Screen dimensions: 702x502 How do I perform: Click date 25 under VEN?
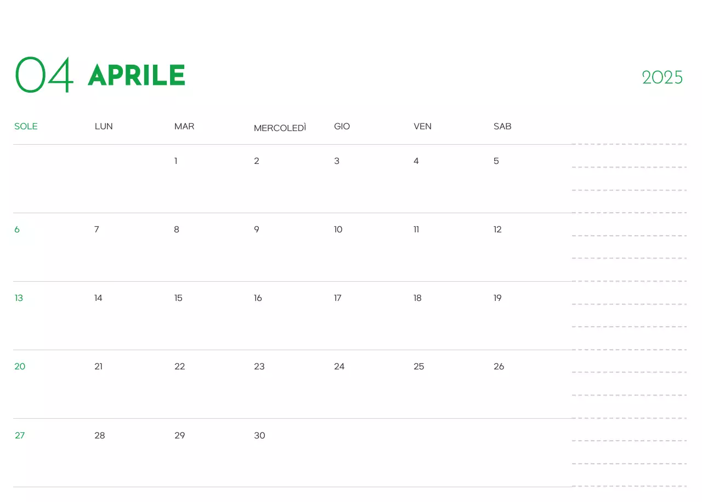click(x=419, y=367)
